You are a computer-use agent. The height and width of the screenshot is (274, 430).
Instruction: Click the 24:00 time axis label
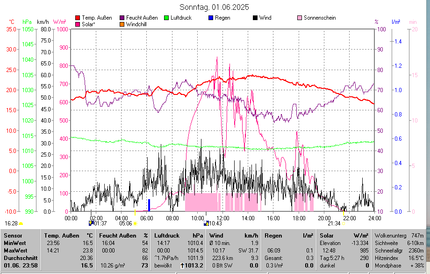(374, 218)
